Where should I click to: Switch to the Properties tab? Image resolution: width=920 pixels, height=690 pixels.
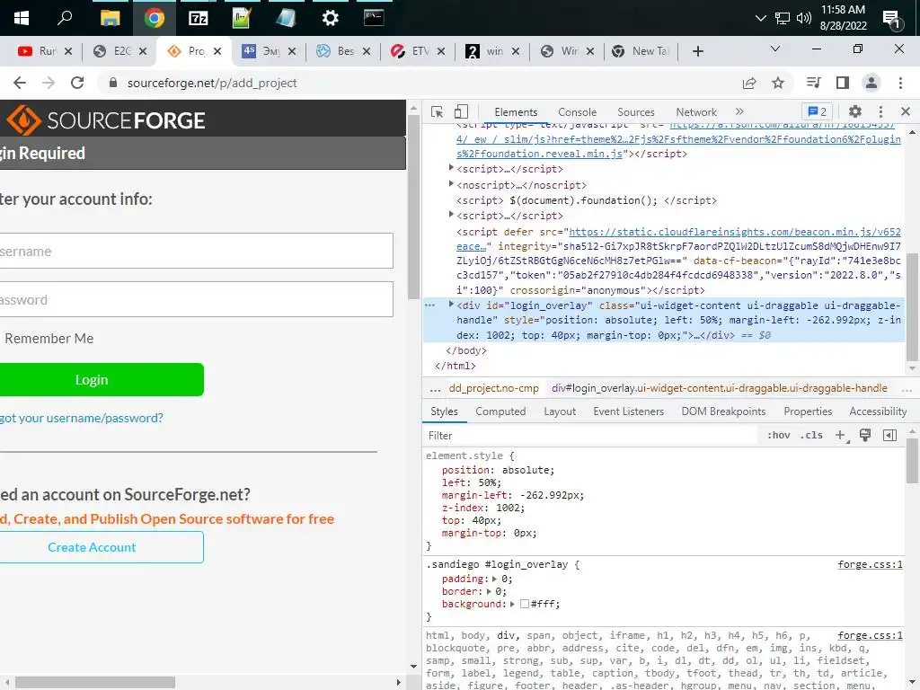808,411
